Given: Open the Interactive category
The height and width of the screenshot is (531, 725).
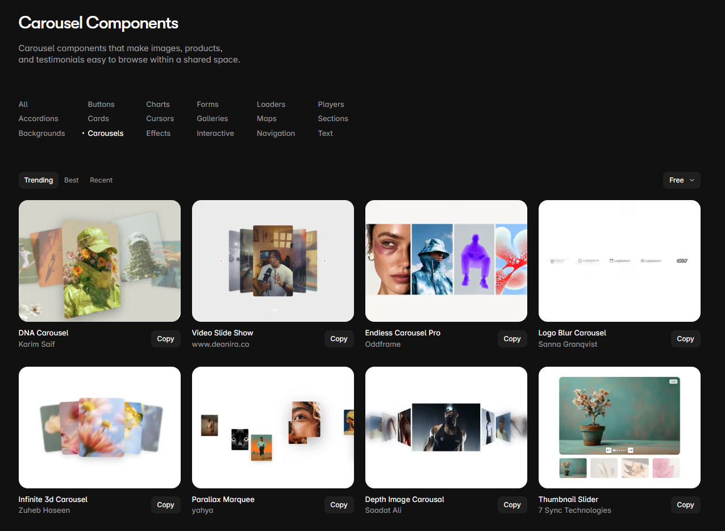Looking at the screenshot, I should (x=215, y=134).
